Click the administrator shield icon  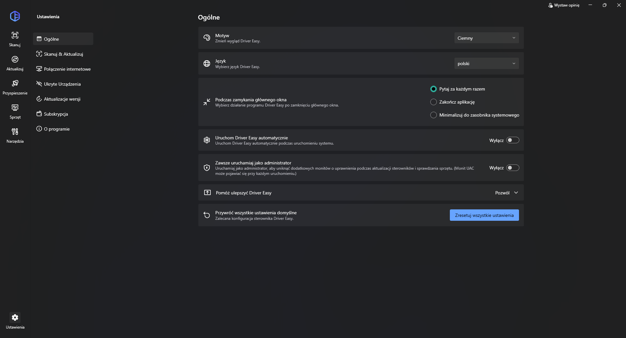pyautogui.click(x=207, y=168)
